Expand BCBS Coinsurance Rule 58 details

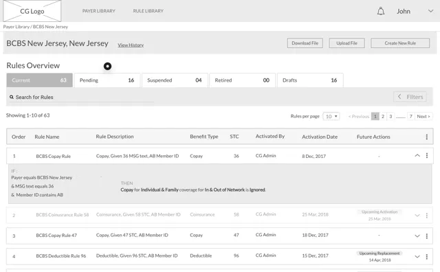click(417, 216)
